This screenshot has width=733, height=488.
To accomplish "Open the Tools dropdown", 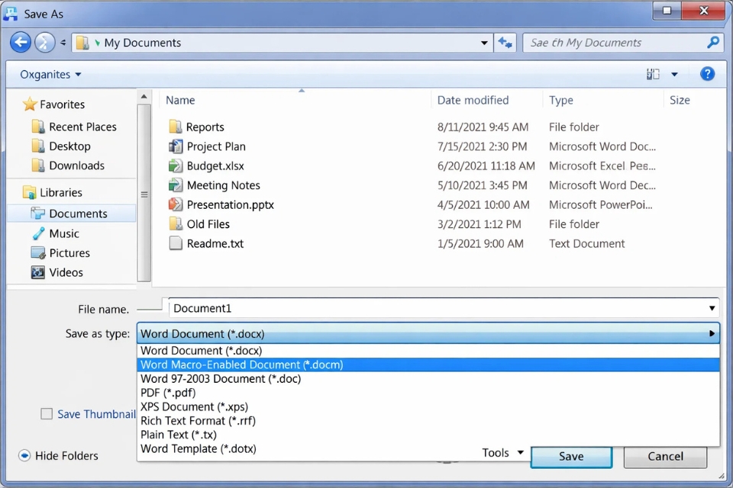I will pos(502,452).
